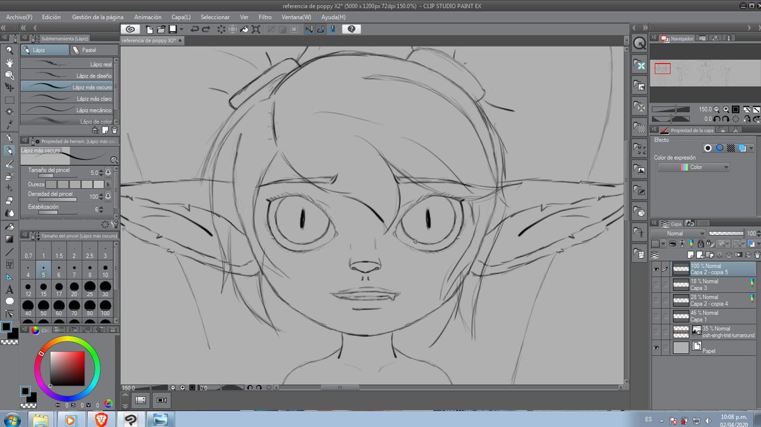Show layer Capa 3

point(656,285)
